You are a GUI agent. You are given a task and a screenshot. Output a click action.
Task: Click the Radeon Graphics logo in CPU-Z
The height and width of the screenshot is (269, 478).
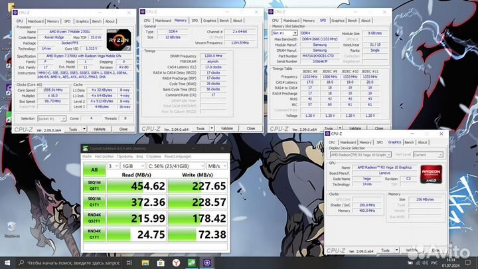tap(431, 174)
